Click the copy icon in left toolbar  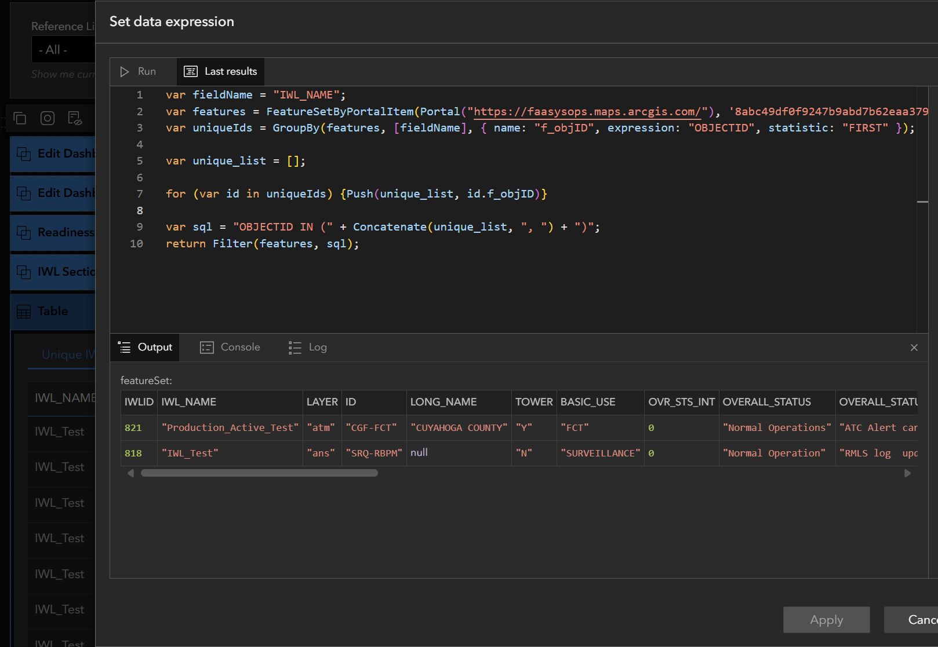tap(20, 118)
